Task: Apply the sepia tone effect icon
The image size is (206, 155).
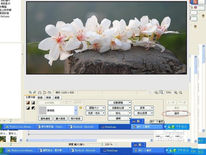Action: [28, 103]
